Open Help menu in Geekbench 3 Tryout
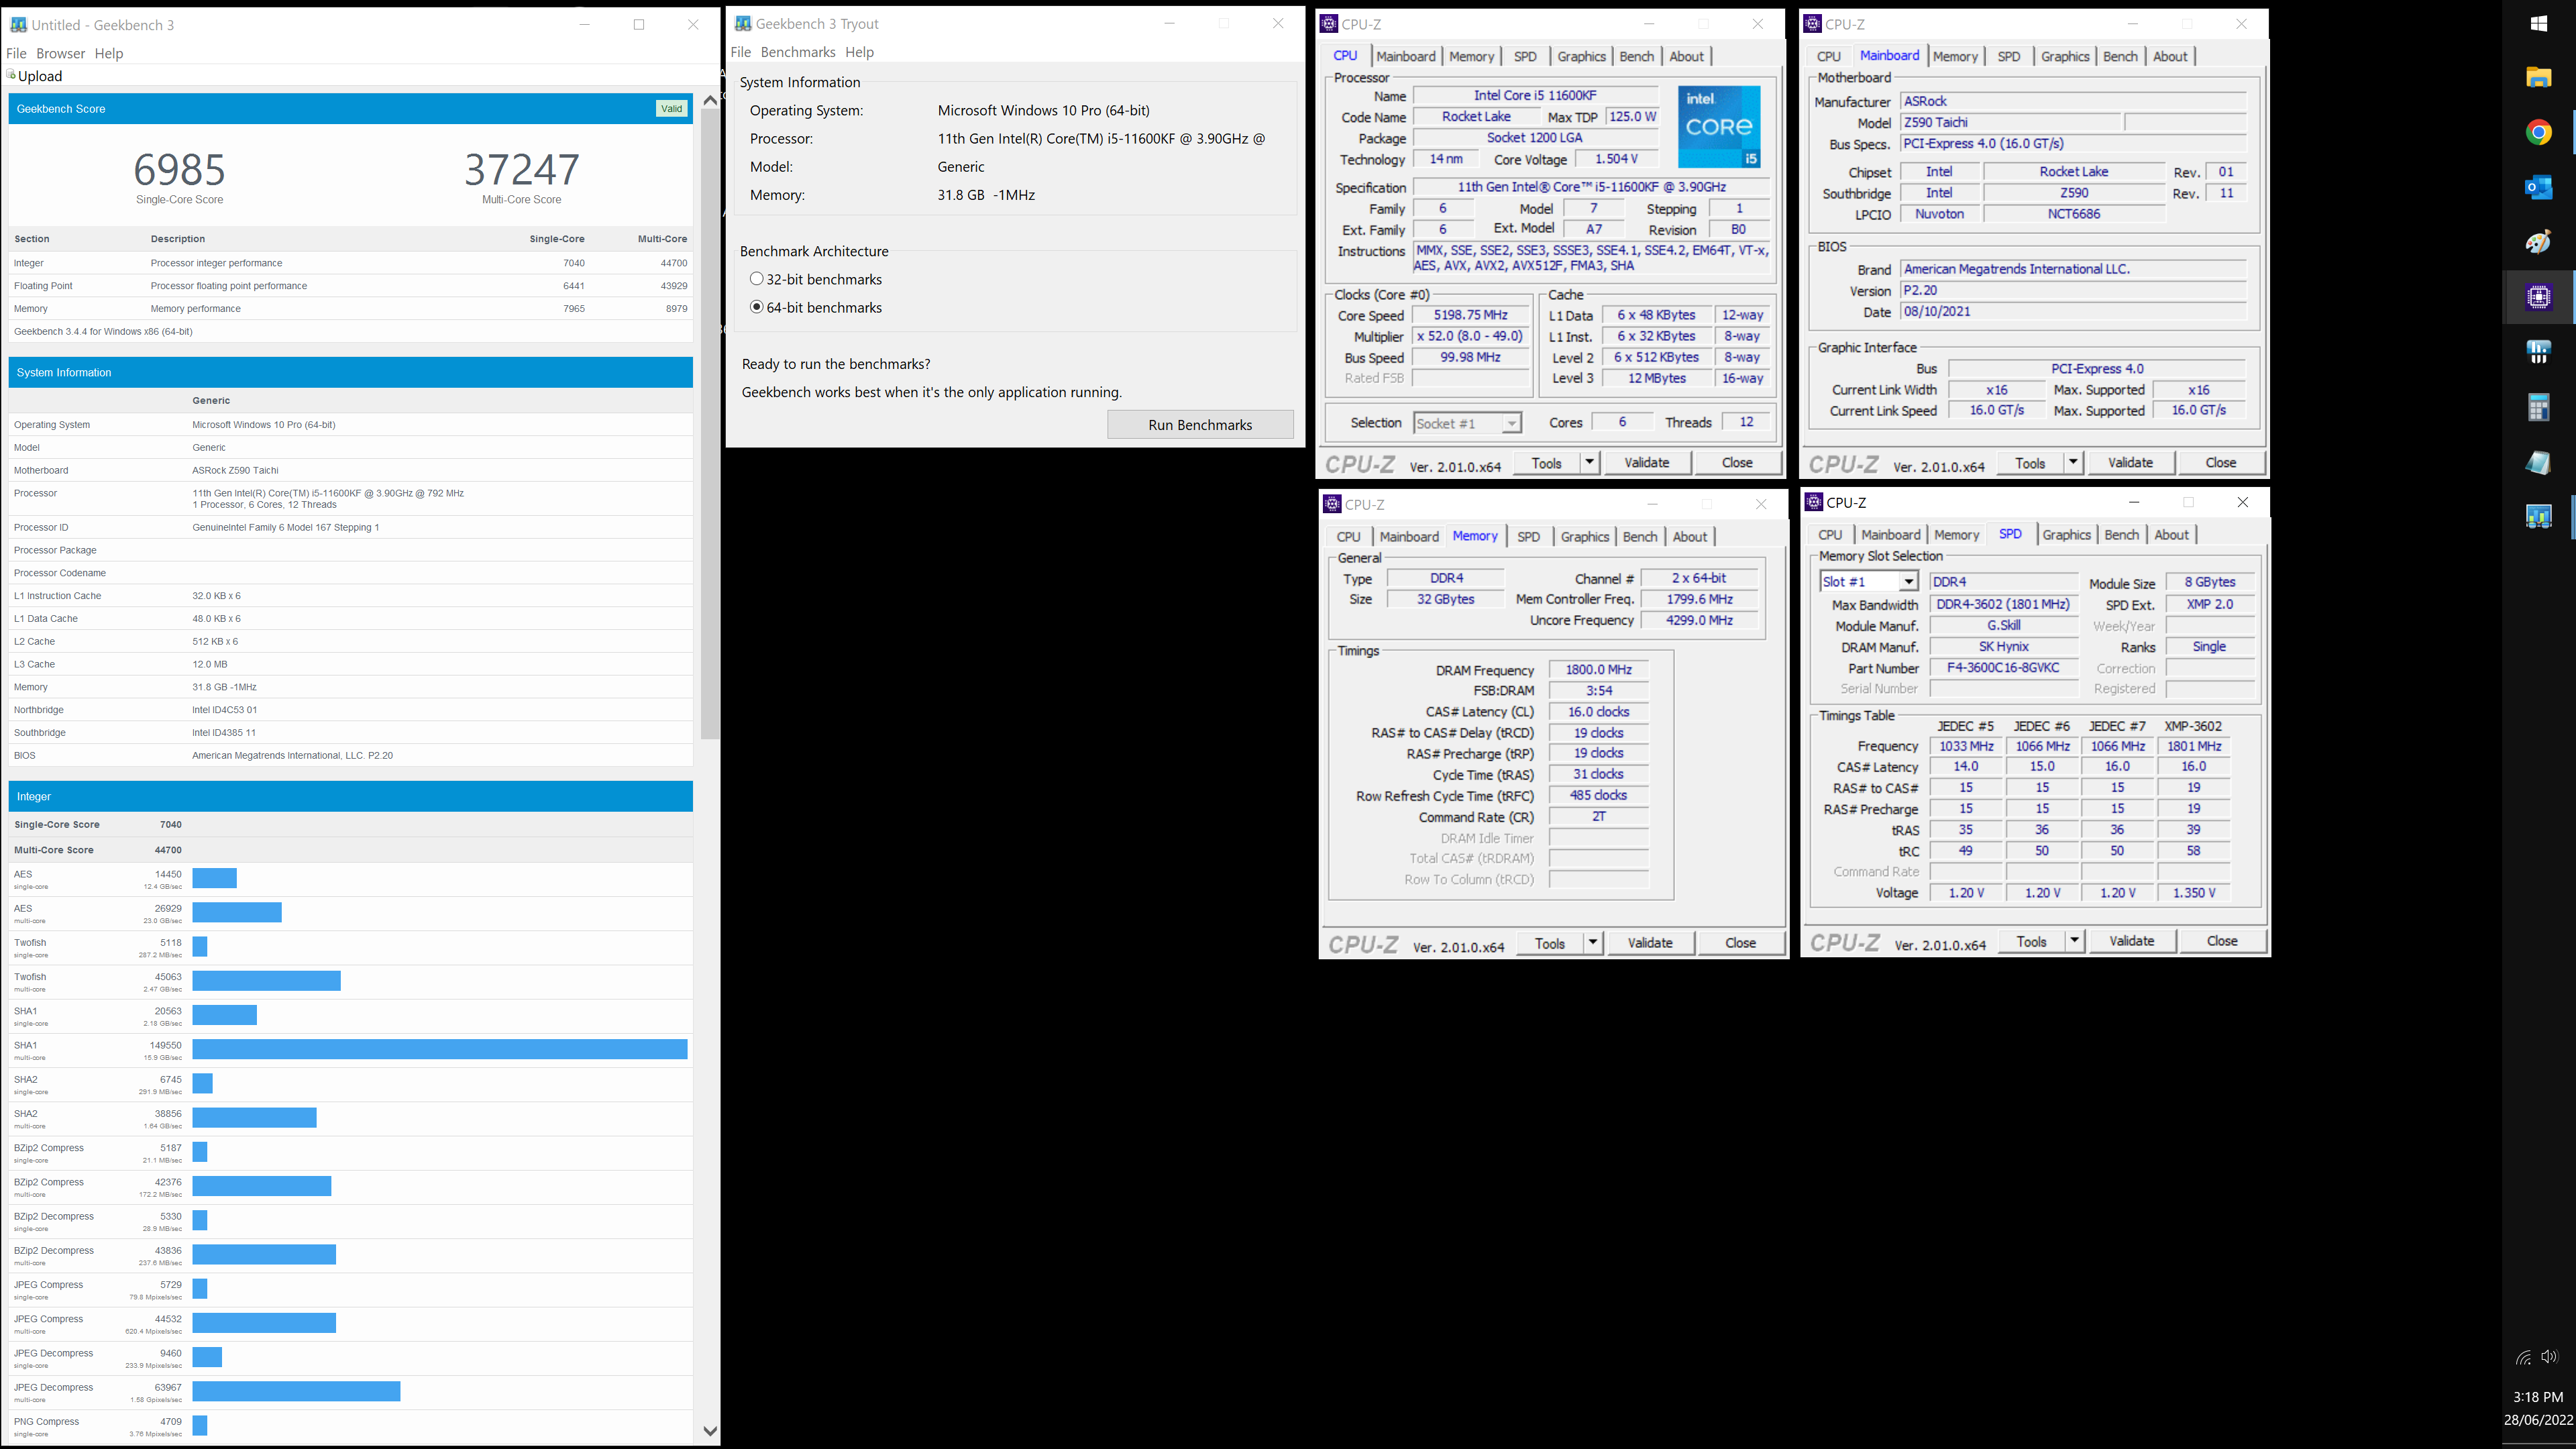 859,52
